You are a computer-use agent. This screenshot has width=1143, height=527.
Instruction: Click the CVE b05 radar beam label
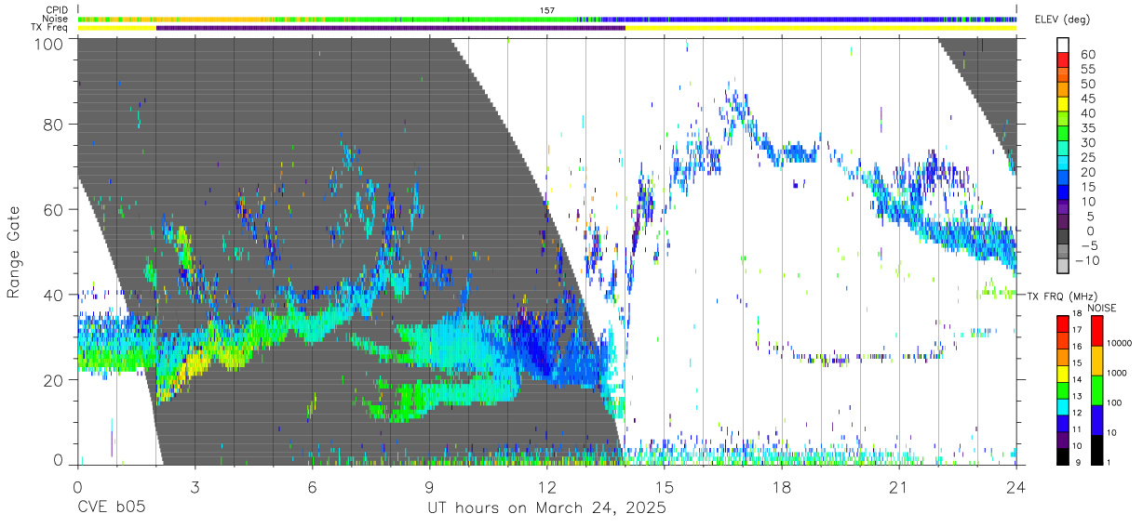pyautogui.click(x=111, y=508)
